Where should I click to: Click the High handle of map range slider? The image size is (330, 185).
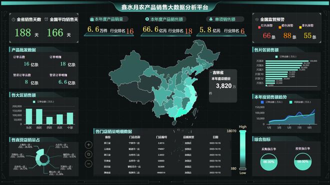click(242, 132)
